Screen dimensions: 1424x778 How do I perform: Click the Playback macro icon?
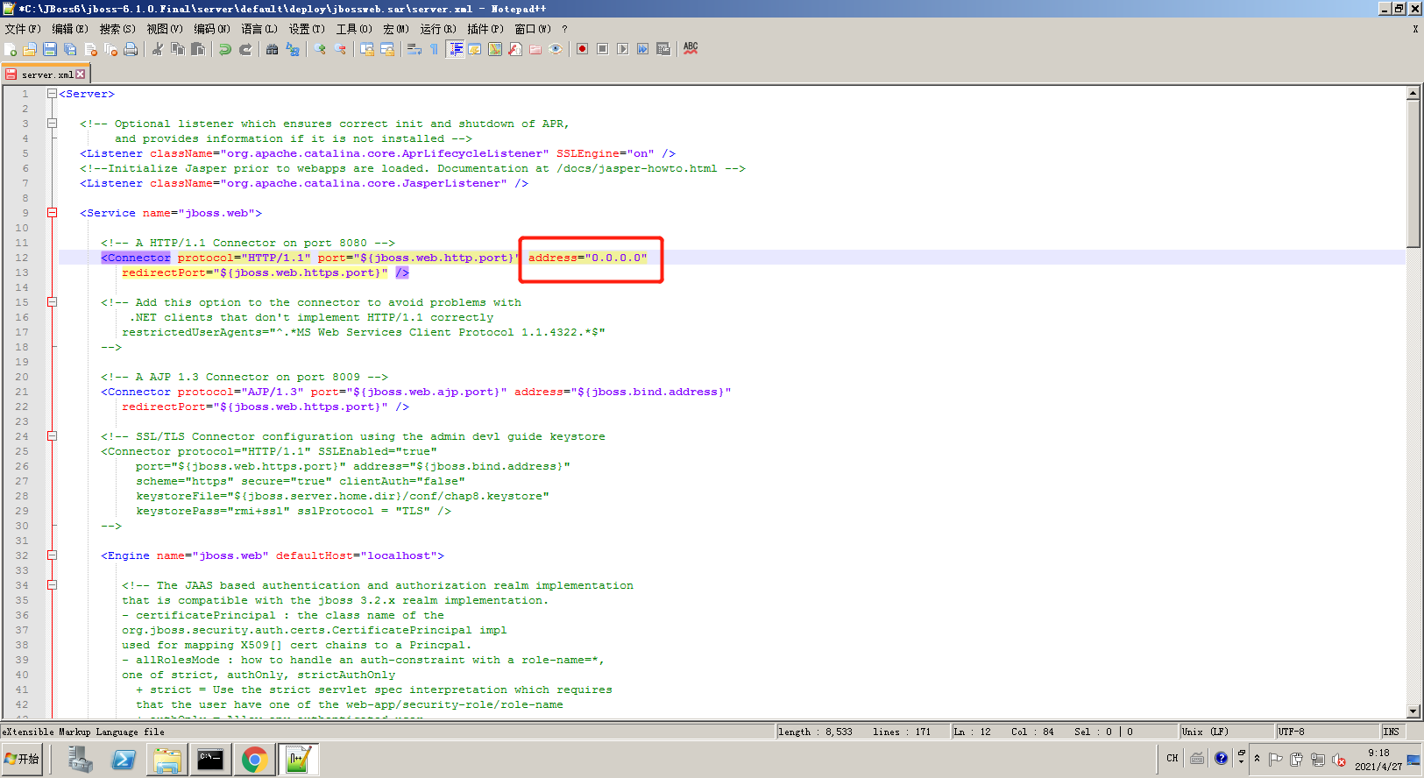623,49
